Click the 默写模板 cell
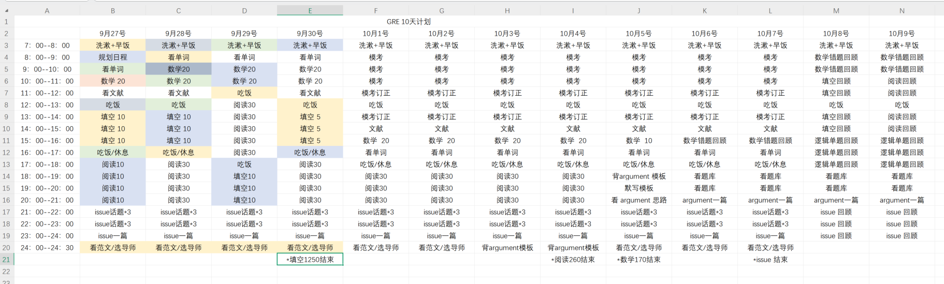The width and height of the screenshot is (944, 284). 638,188
